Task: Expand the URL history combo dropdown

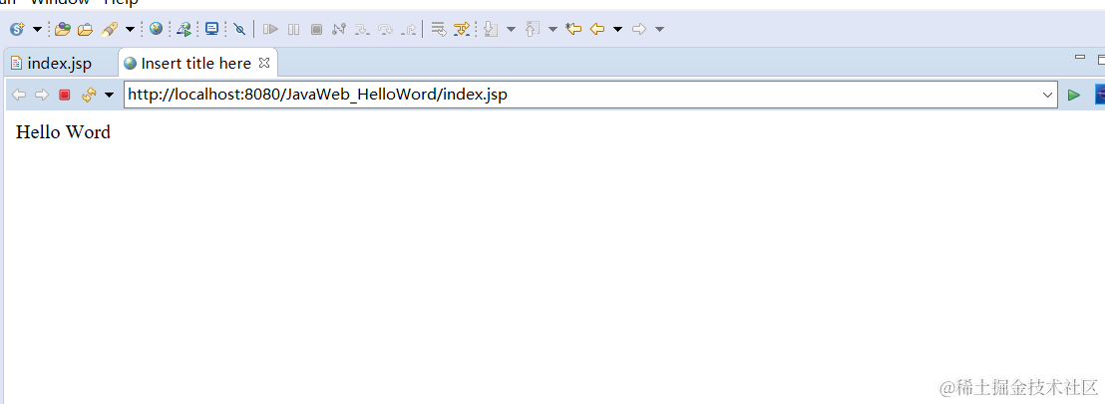Action: [x=1048, y=95]
